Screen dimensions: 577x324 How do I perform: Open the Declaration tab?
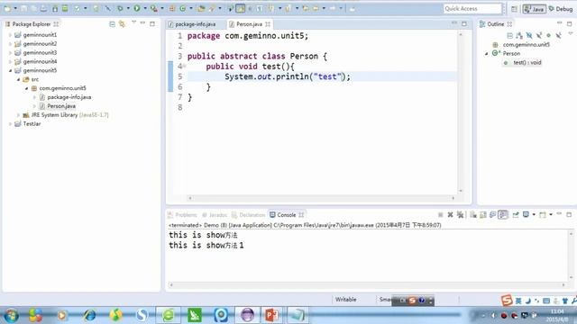pos(249,215)
